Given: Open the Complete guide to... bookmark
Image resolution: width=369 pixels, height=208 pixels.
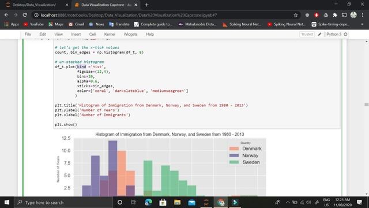Looking at the screenshot, I should [153, 24].
